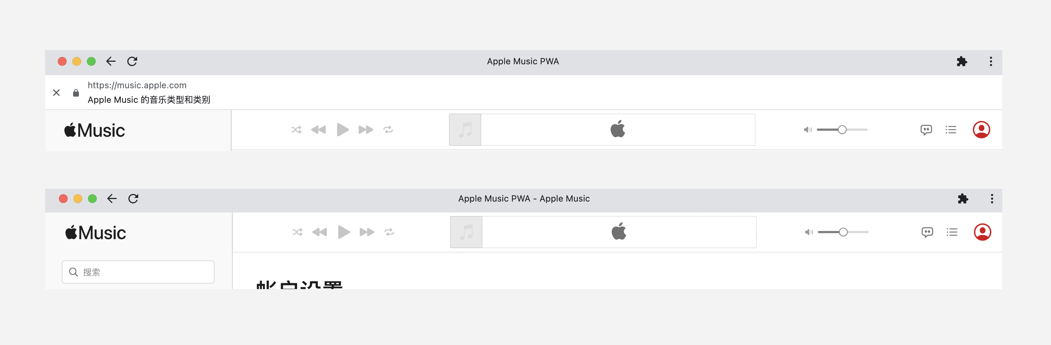Open the lyrics panel in the bottom window
This screenshot has width=1051, height=345.
927,232
